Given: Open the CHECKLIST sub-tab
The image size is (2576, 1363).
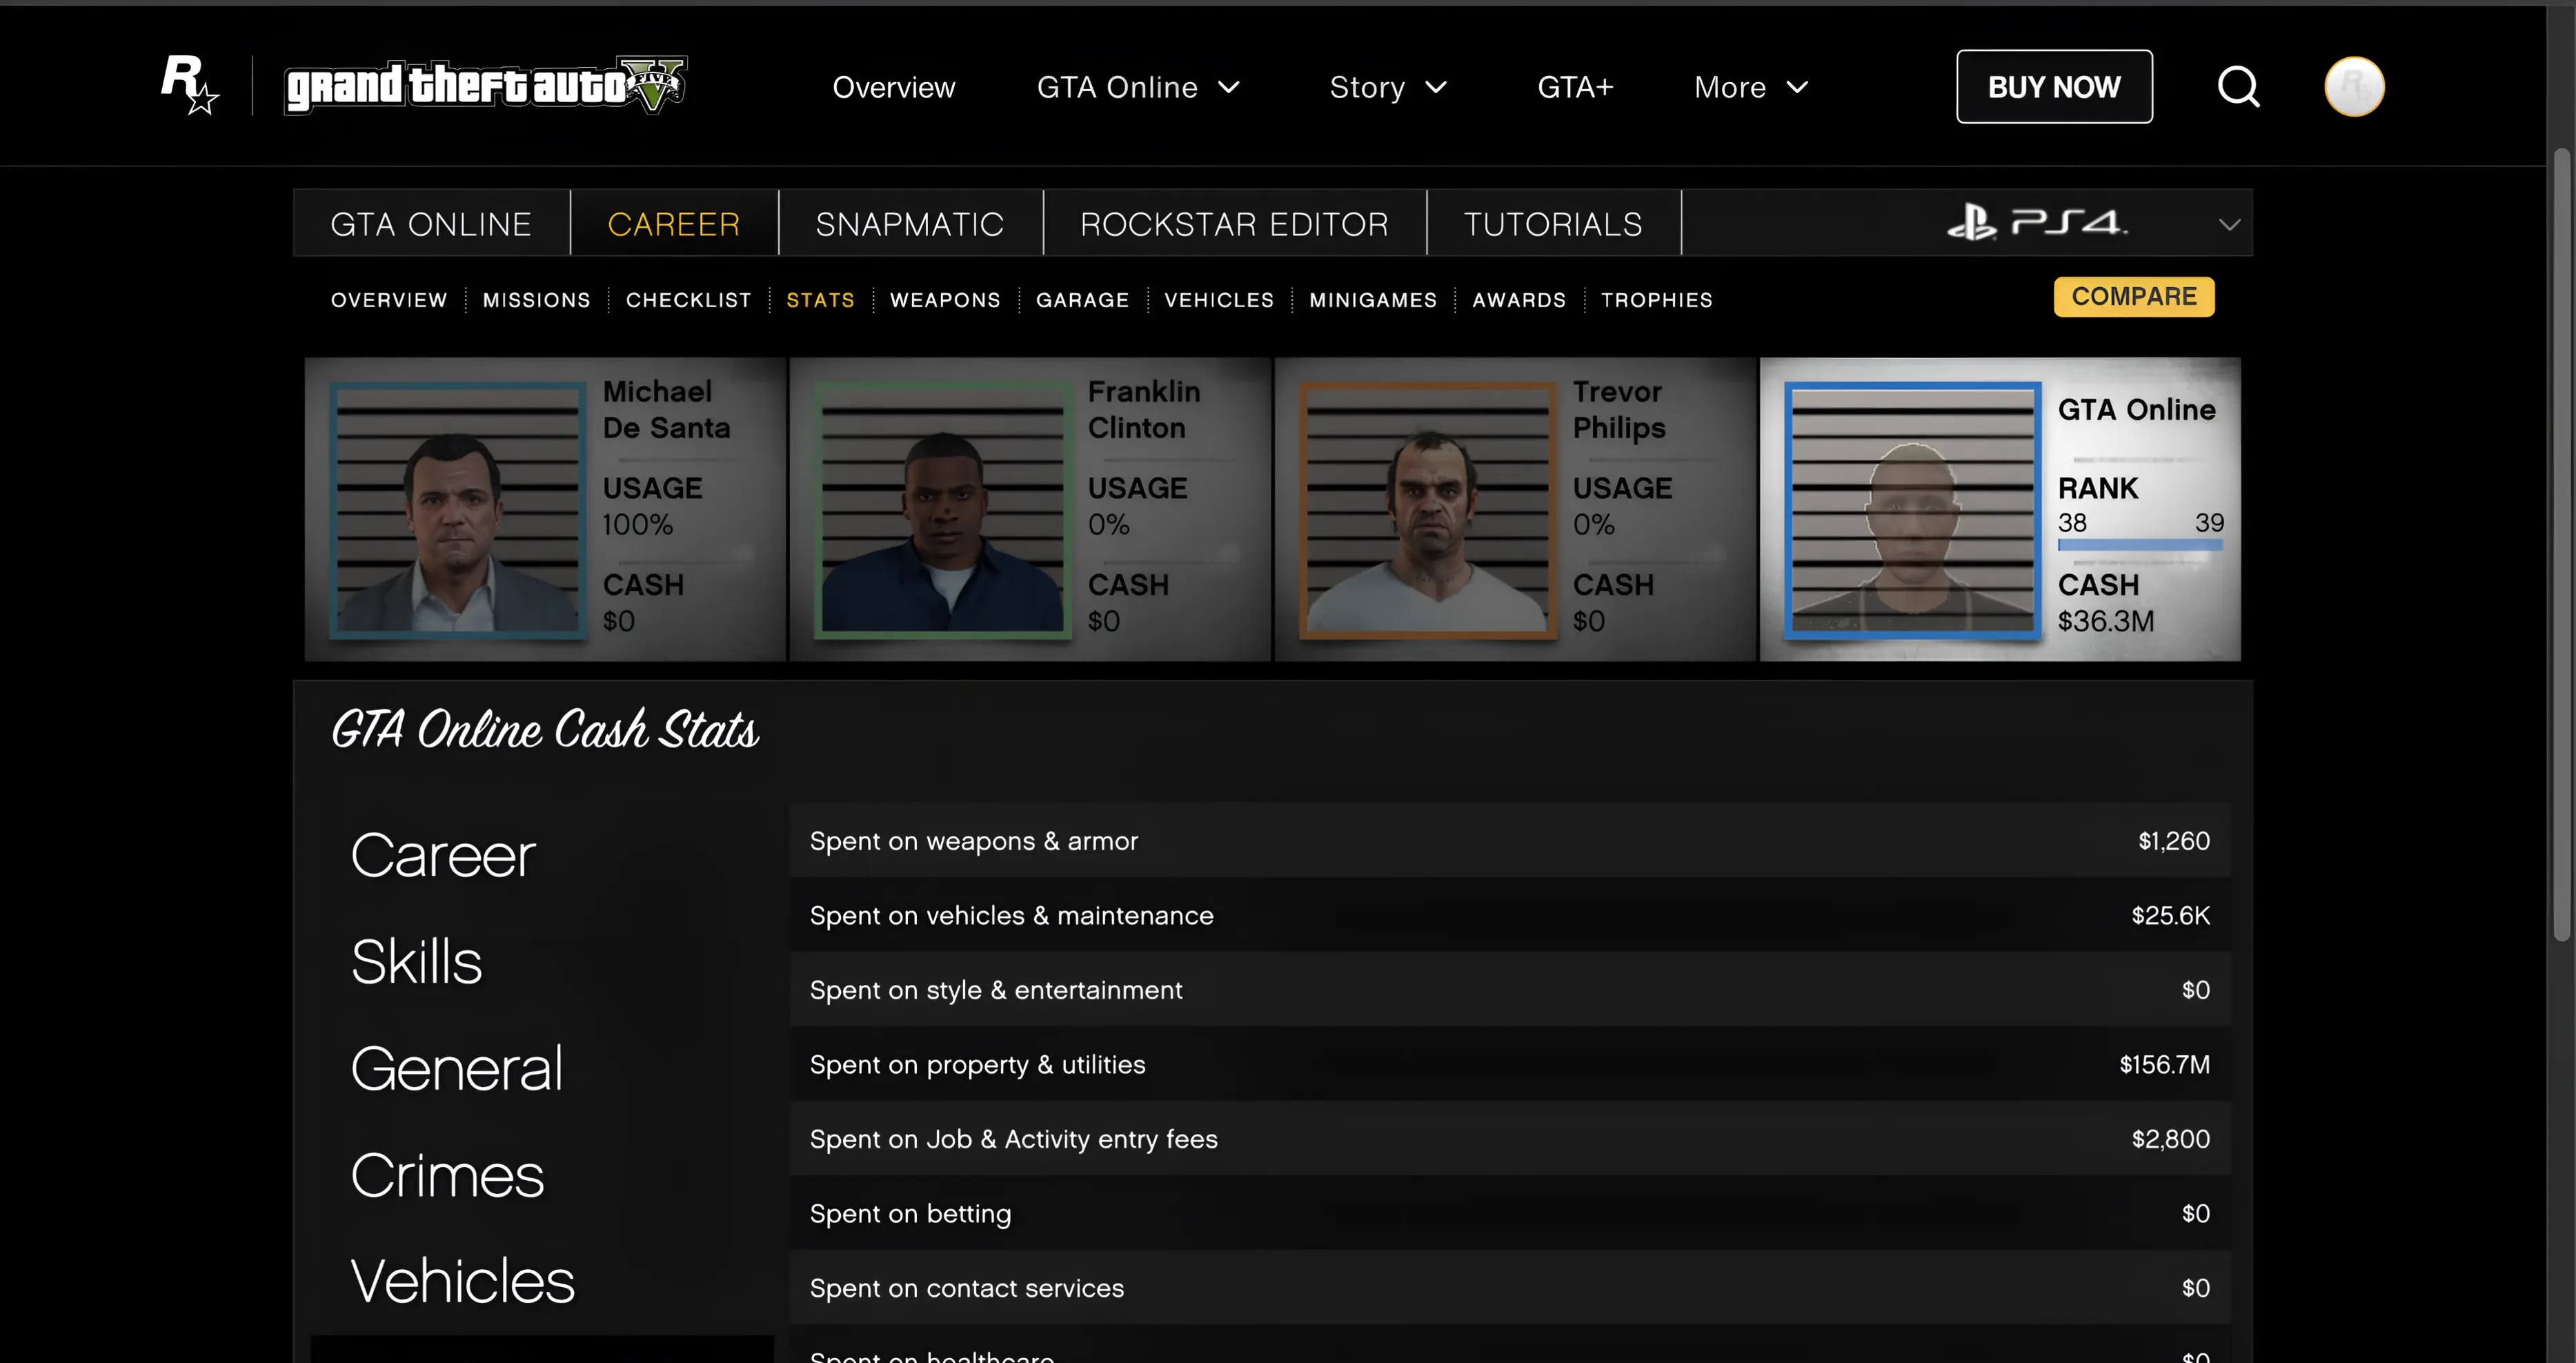Looking at the screenshot, I should [x=689, y=300].
